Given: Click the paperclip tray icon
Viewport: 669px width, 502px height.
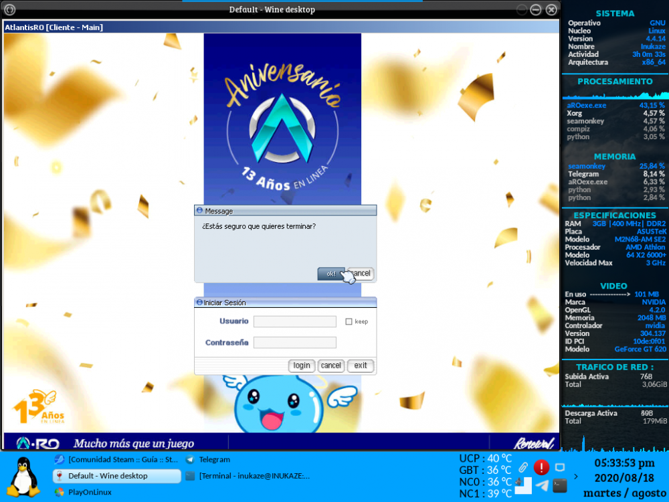Looking at the screenshot, I should coord(523,467).
